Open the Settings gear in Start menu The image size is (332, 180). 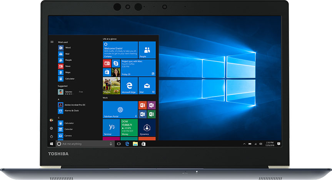pyautogui.click(x=52, y=128)
